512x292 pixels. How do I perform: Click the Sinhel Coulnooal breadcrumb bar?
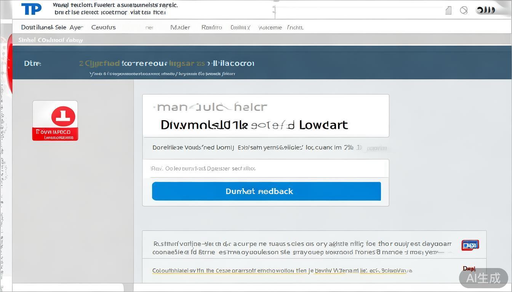point(51,40)
